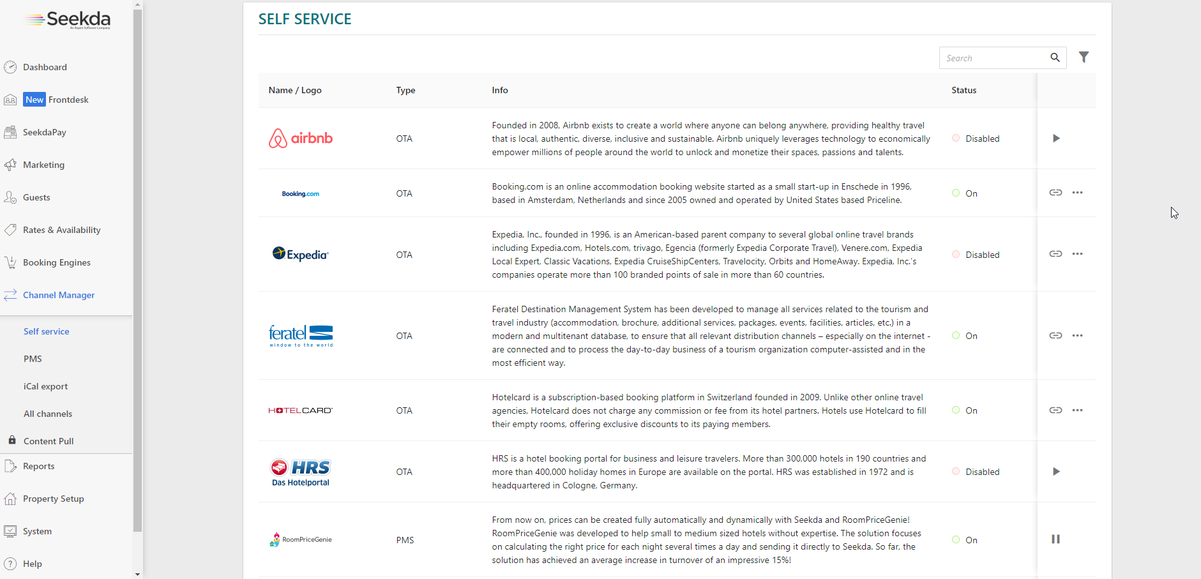Open the ellipsis menu for Hotelcard

click(1078, 410)
